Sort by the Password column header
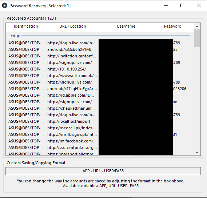The width and height of the screenshot is (207, 198). [173, 26]
